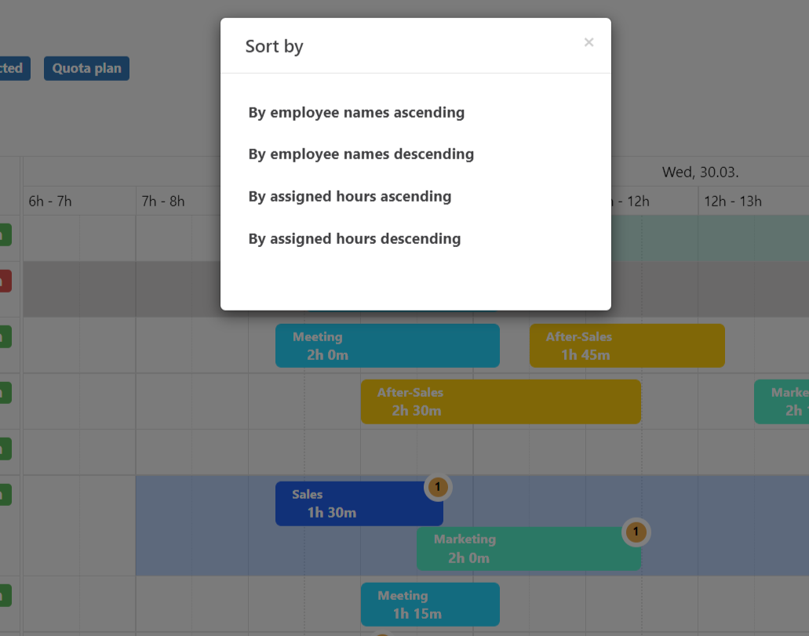Click the 6h - 7h time column header
Image resolution: width=809 pixels, height=636 pixels.
[50, 202]
